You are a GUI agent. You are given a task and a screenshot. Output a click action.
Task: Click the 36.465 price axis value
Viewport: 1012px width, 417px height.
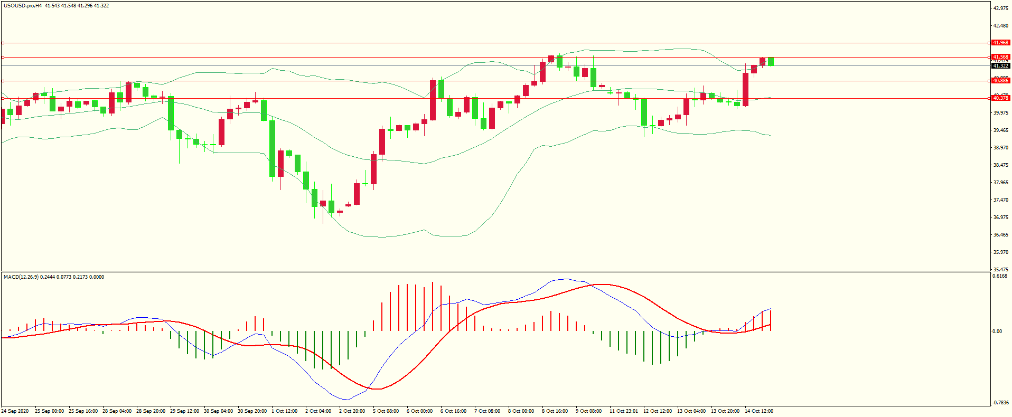click(1000, 235)
